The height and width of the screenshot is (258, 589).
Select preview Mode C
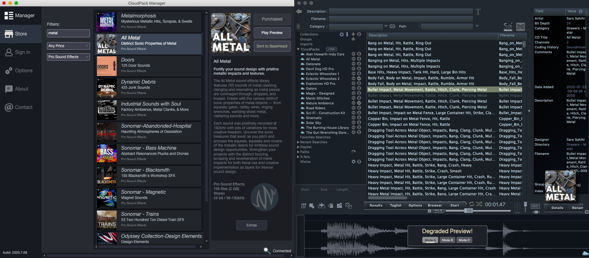[464, 240]
